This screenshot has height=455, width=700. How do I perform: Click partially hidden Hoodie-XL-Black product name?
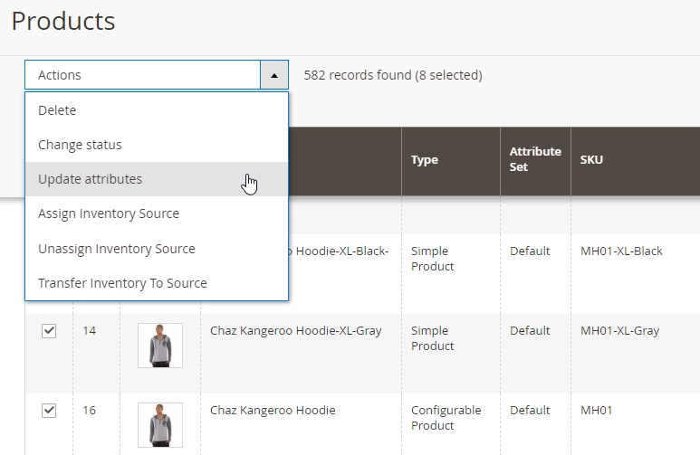coord(339,251)
